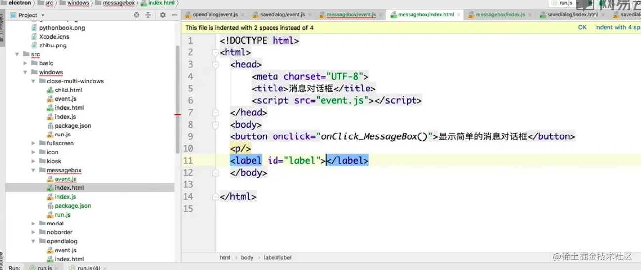
Task: Click the fold marker at line 14
Action: pyautogui.click(x=215, y=197)
